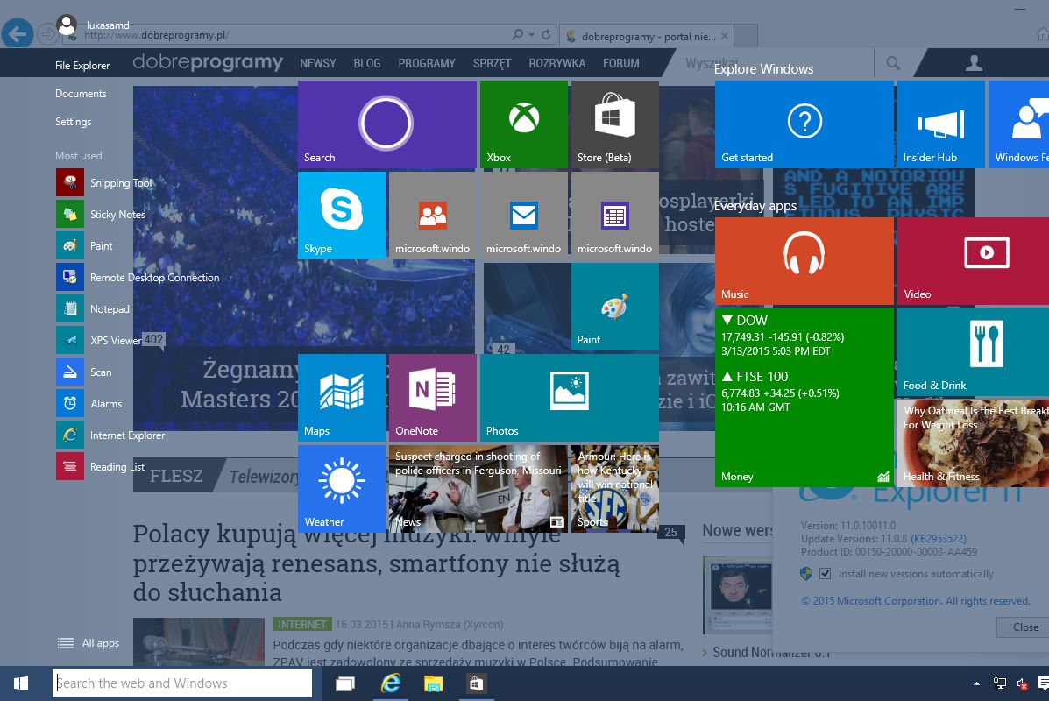Expand the address bar search dropdown
The height and width of the screenshot is (701, 1049).
[x=532, y=35]
